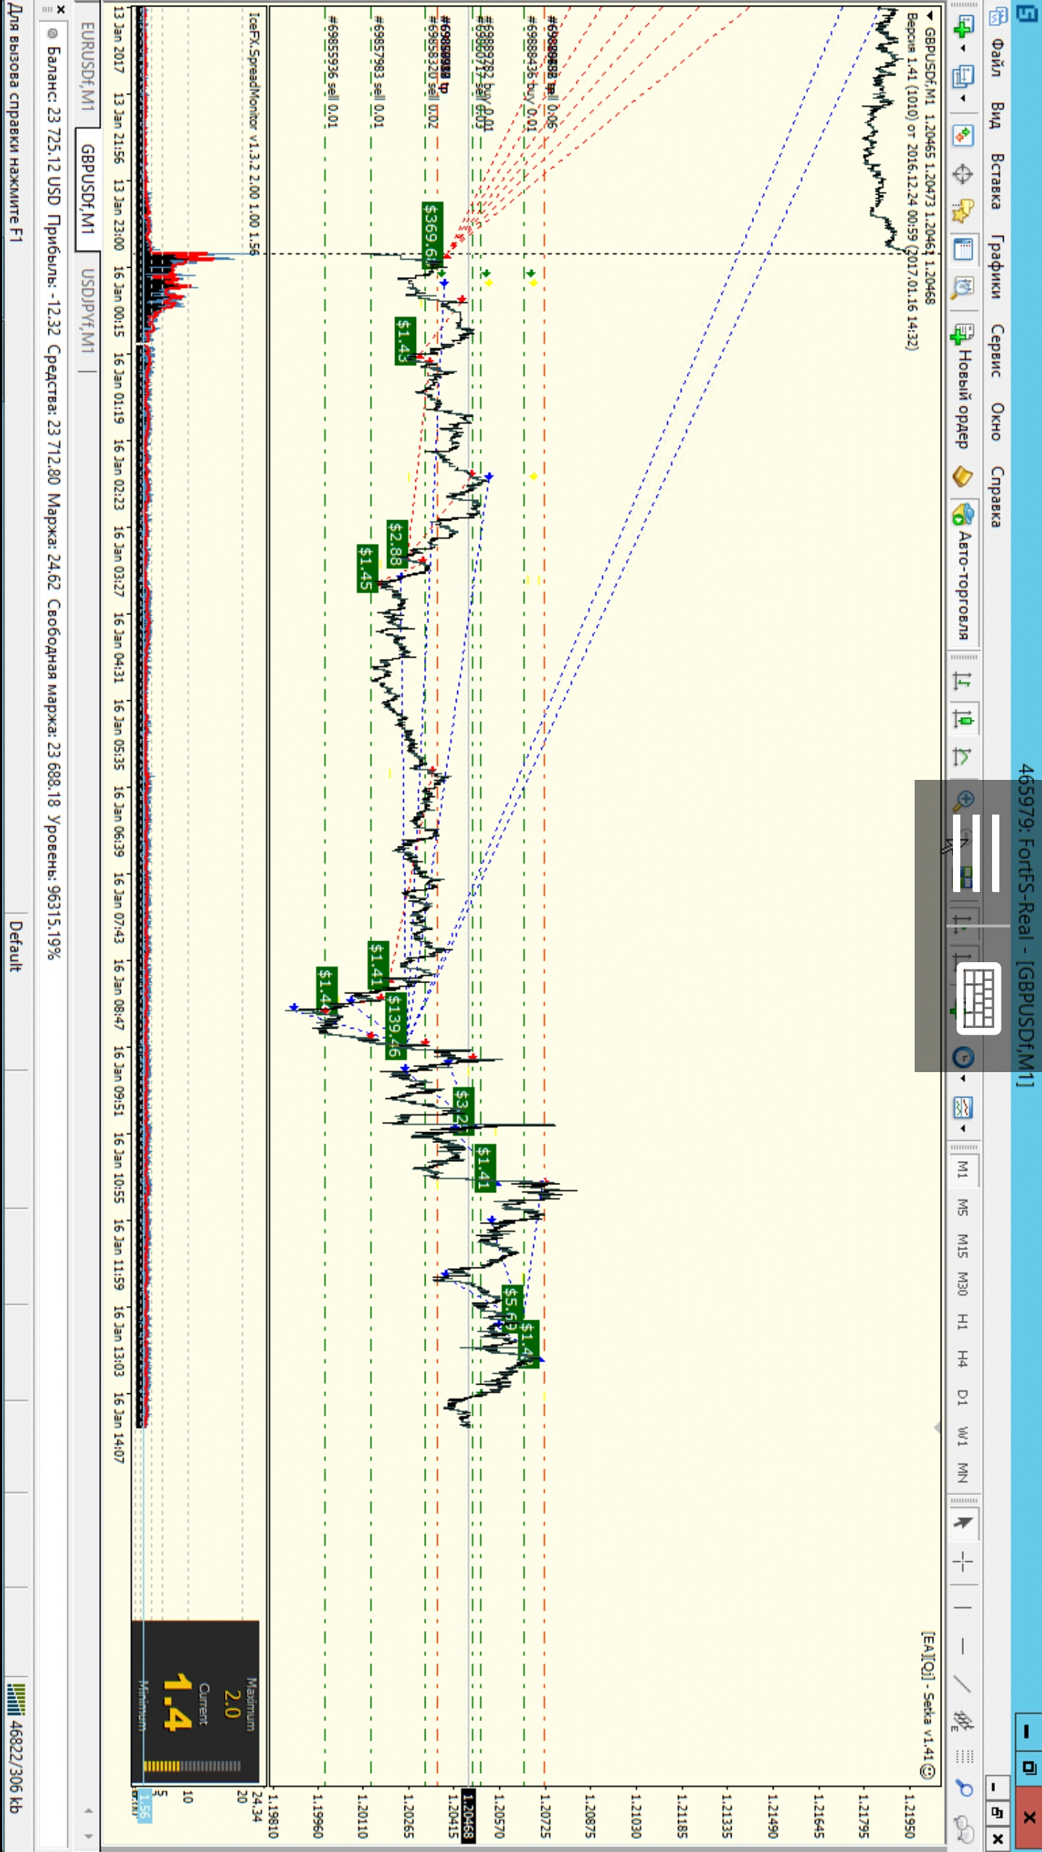1042x1852 pixels.
Task: Tap the on-screen keyboard overlay icon
Action: [x=979, y=998]
